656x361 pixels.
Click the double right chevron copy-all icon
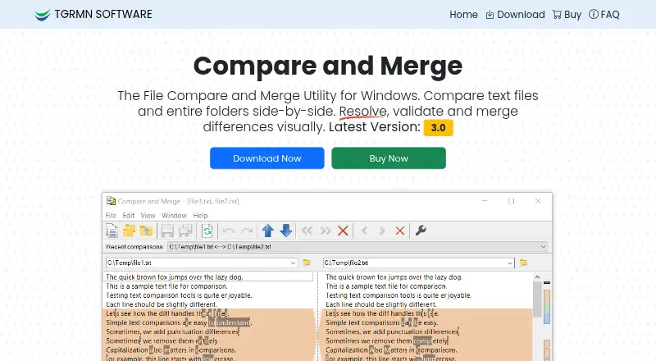point(325,231)
